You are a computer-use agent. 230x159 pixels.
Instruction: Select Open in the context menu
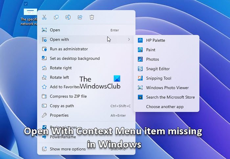click(86, 30)
